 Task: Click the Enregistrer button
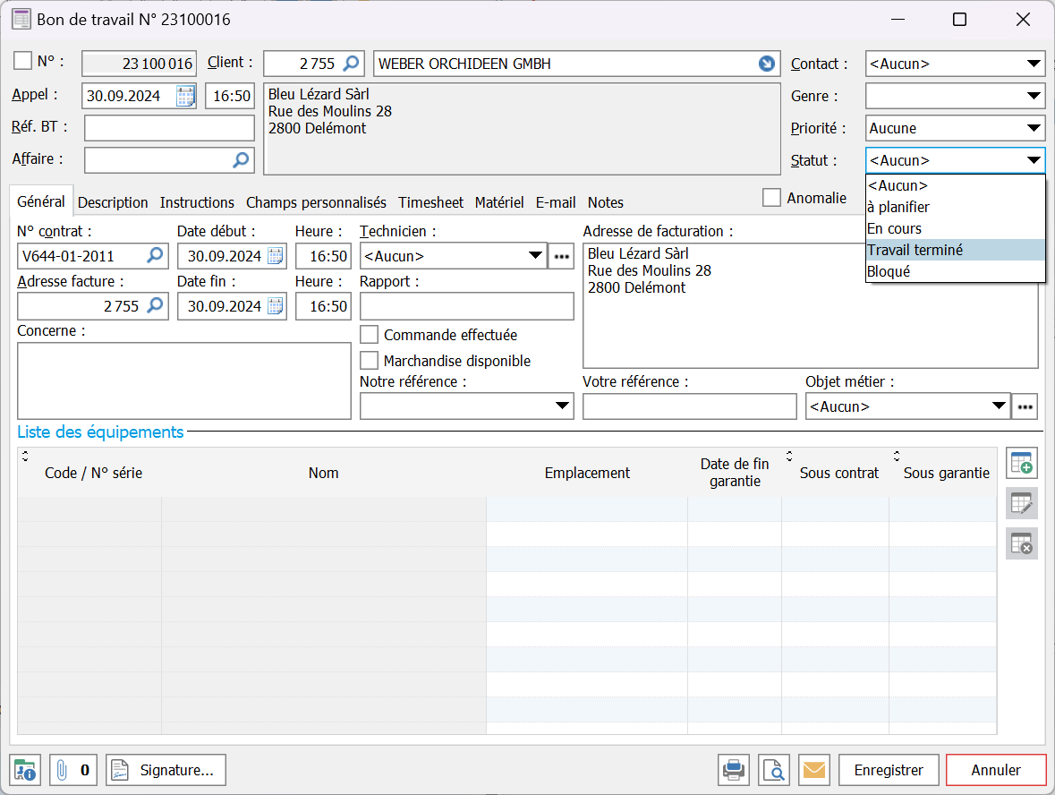tap(889, 770)
